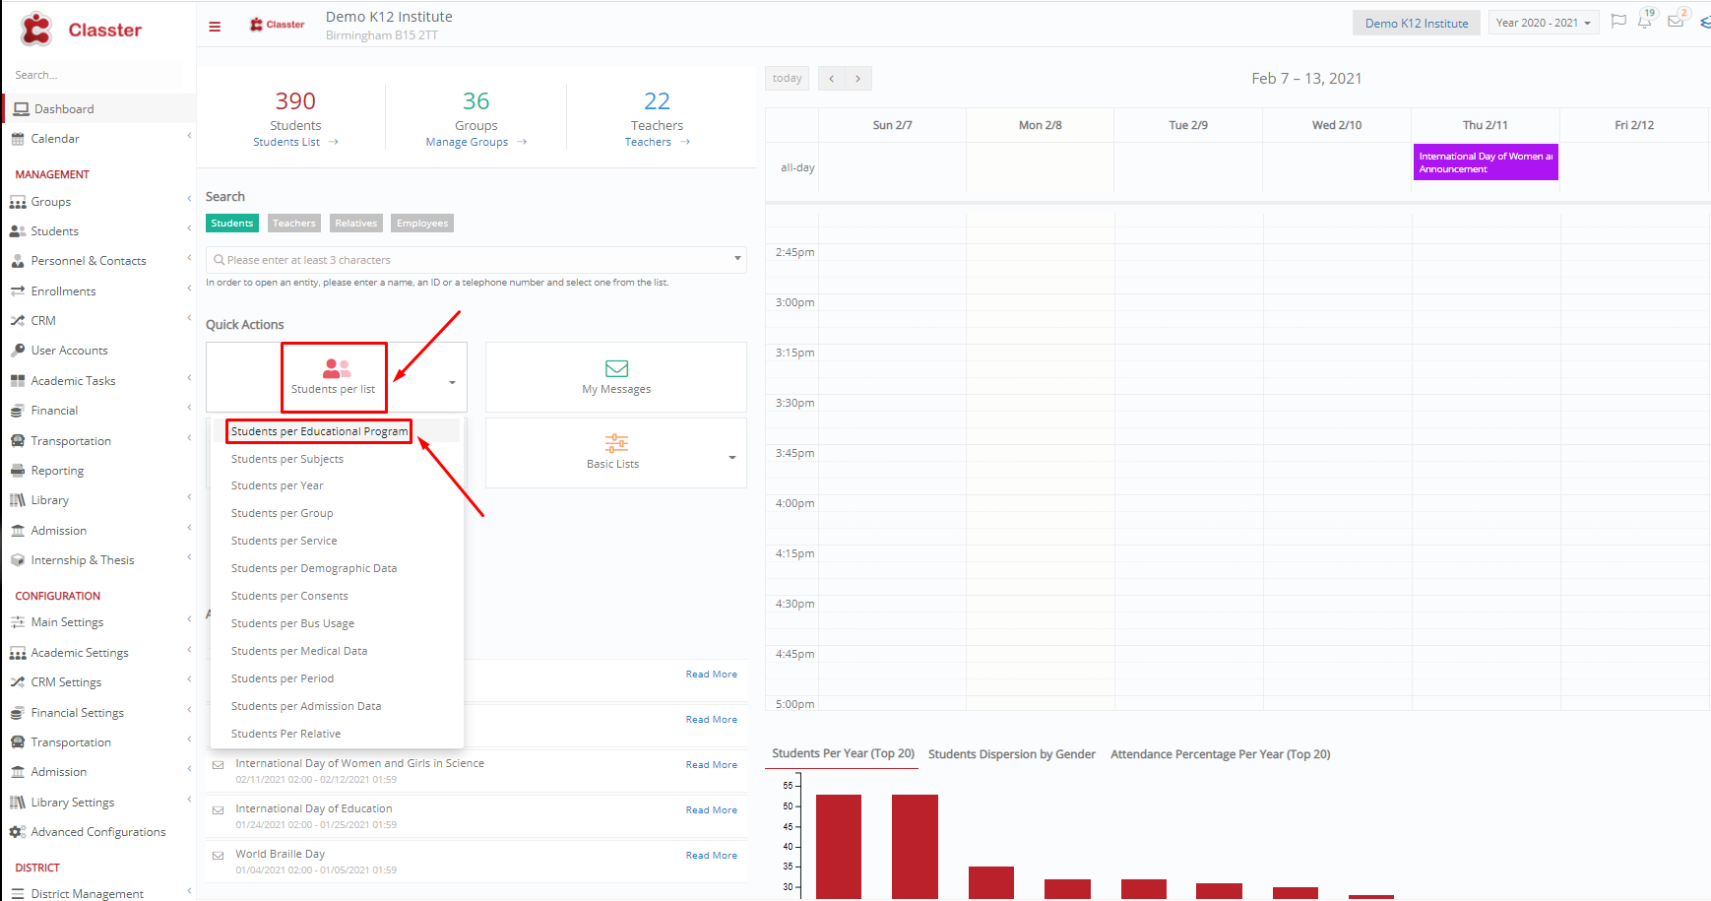Screen dimensions: 1711x901
Task: Expand the Internship & Thesis chevron
Action: click(189, 557)
